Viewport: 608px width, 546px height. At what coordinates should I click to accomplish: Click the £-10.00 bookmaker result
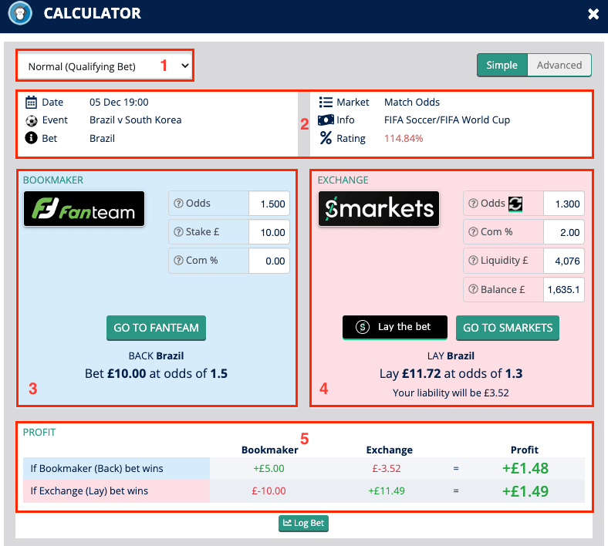pos(269,491)
